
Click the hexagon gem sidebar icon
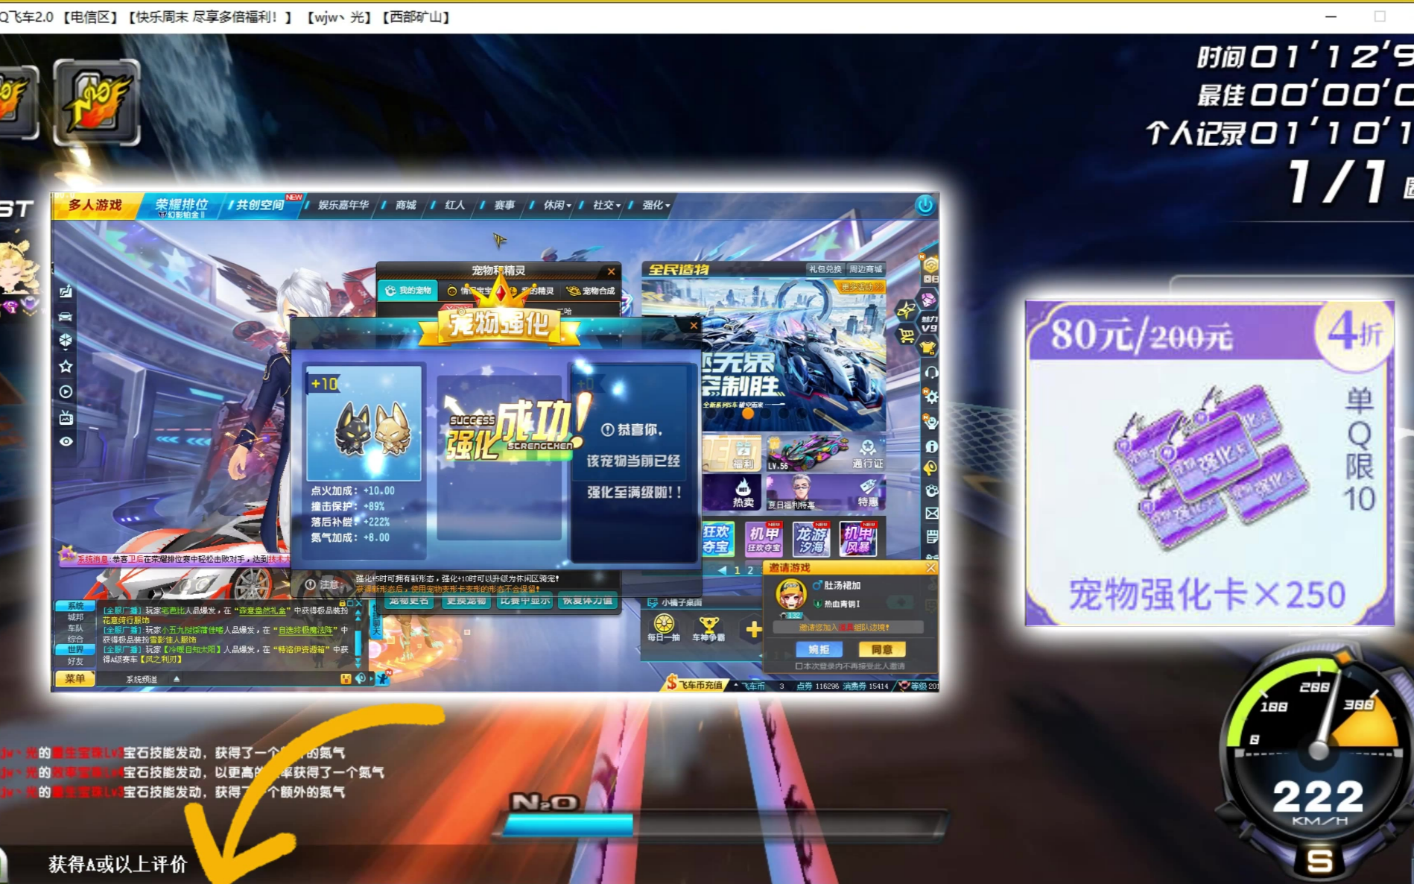(66, 341)
